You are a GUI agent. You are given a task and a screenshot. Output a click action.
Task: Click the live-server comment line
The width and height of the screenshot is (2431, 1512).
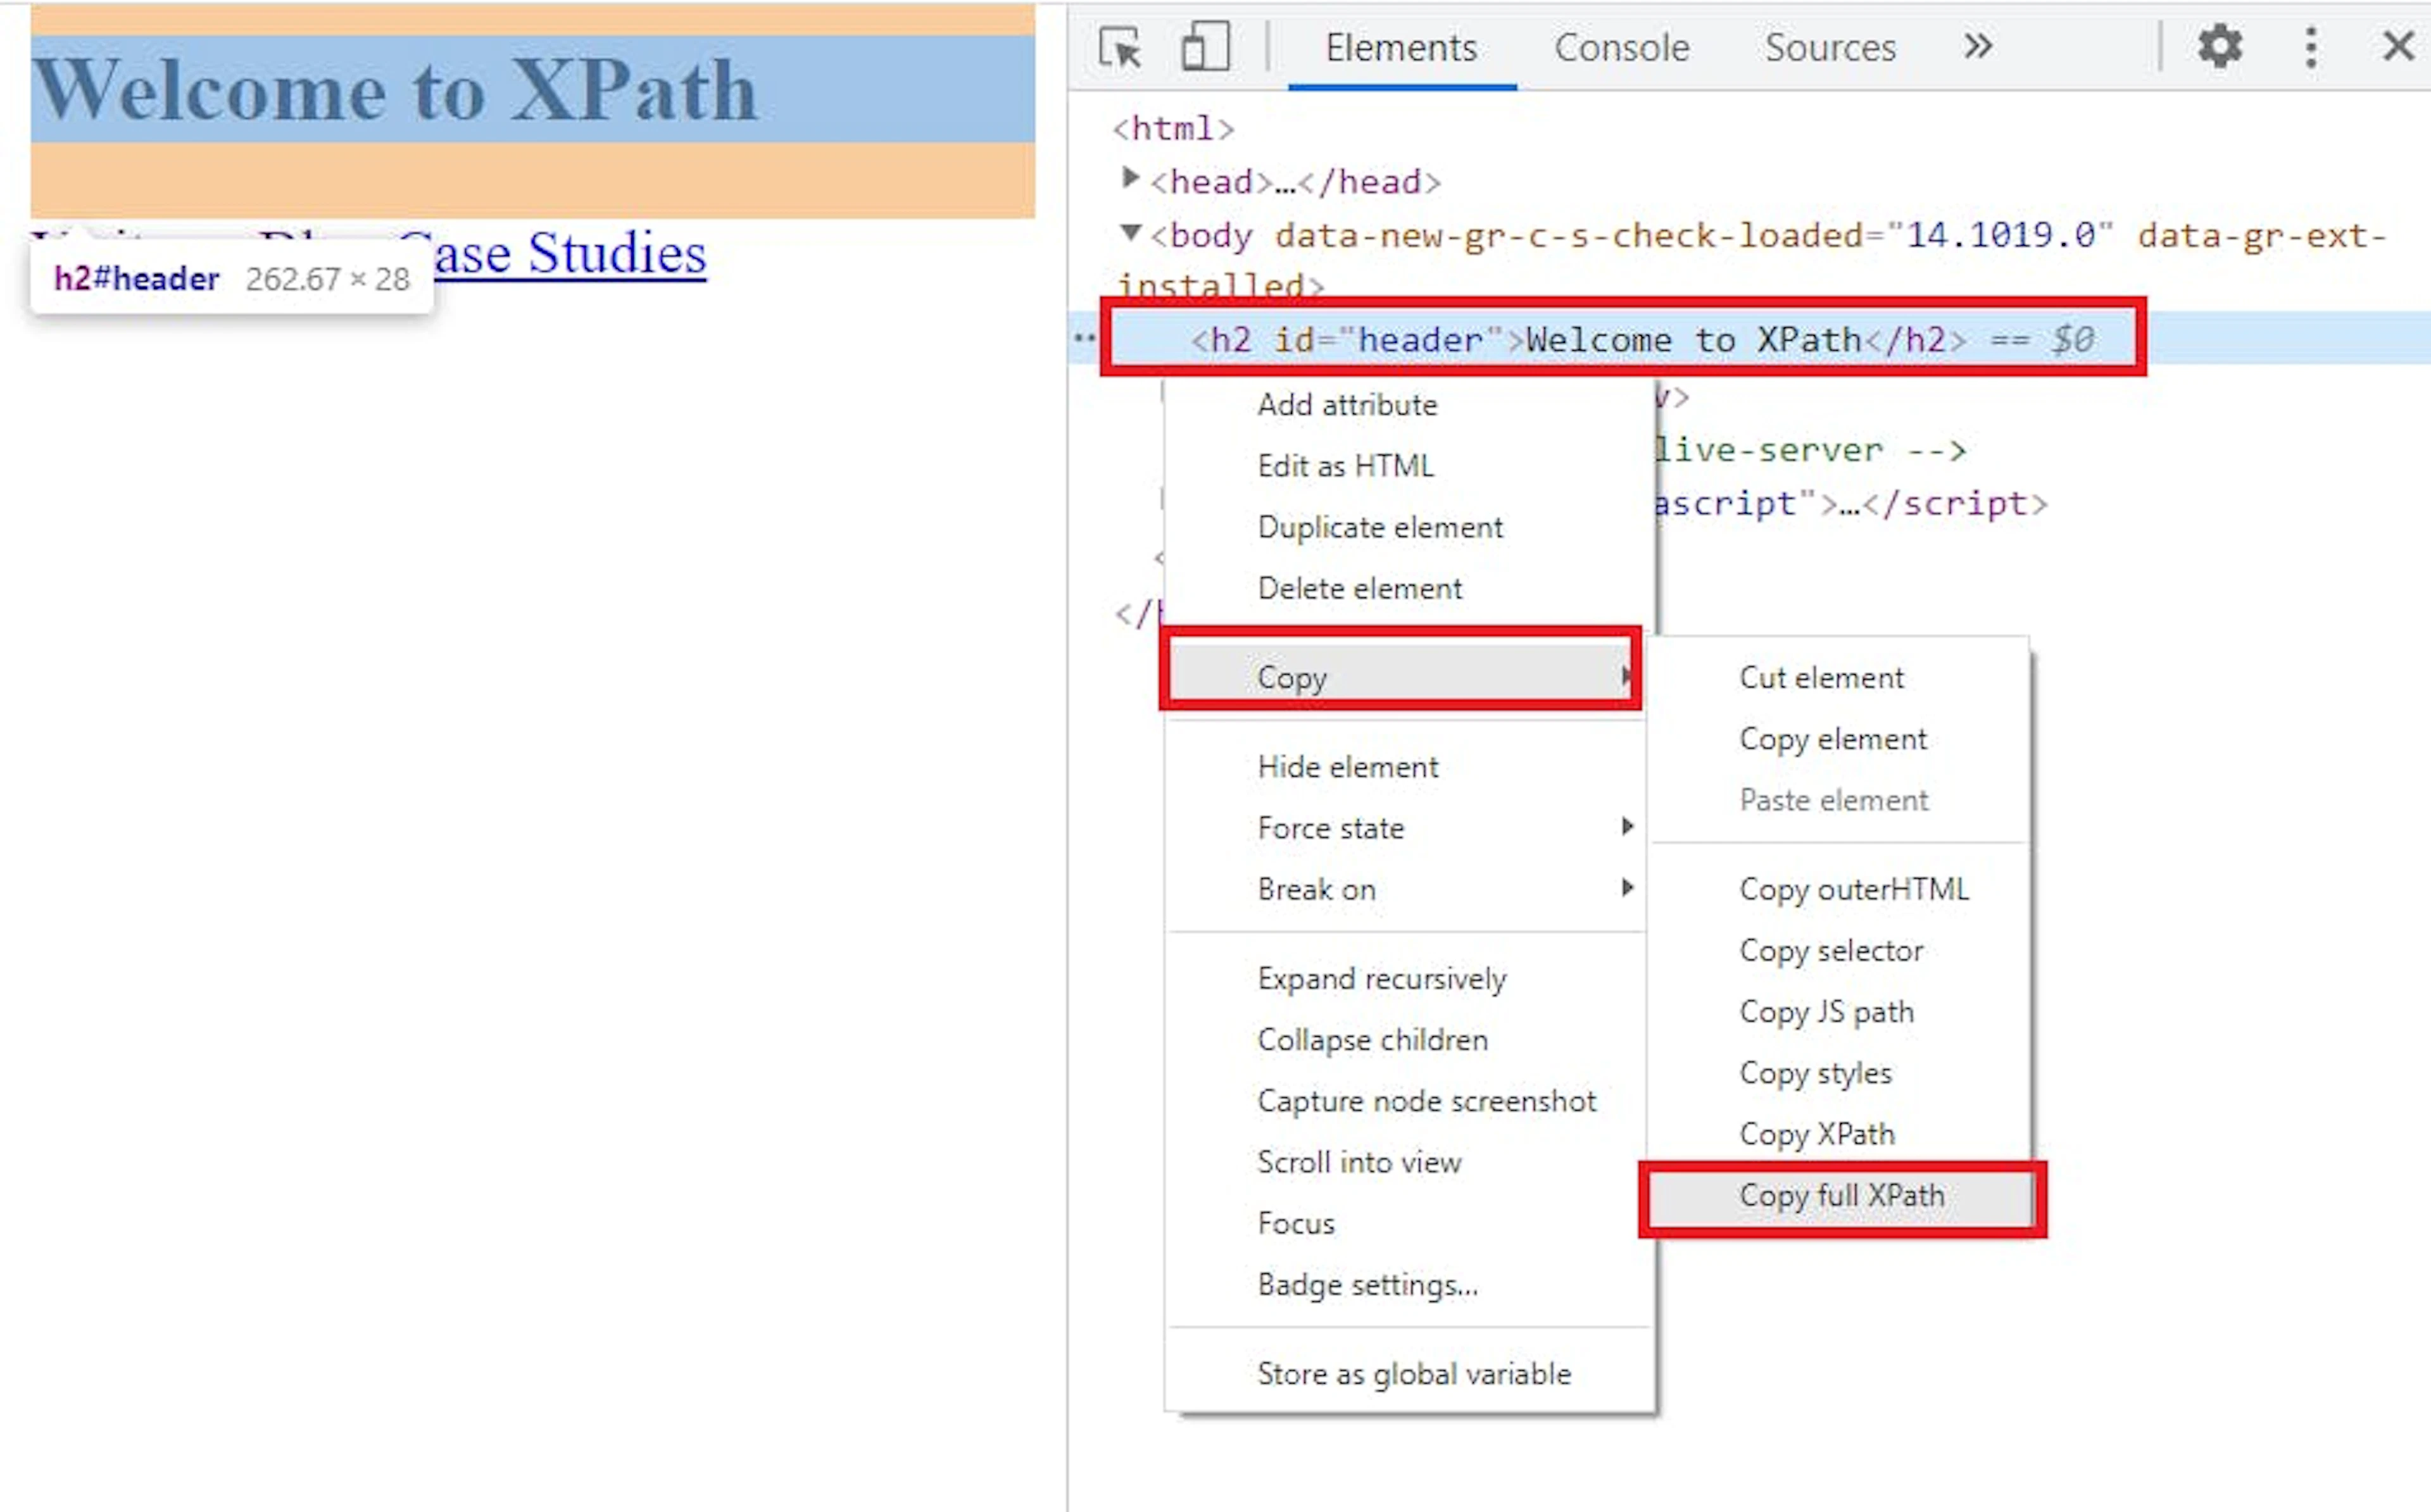[x=1811, y=450]
